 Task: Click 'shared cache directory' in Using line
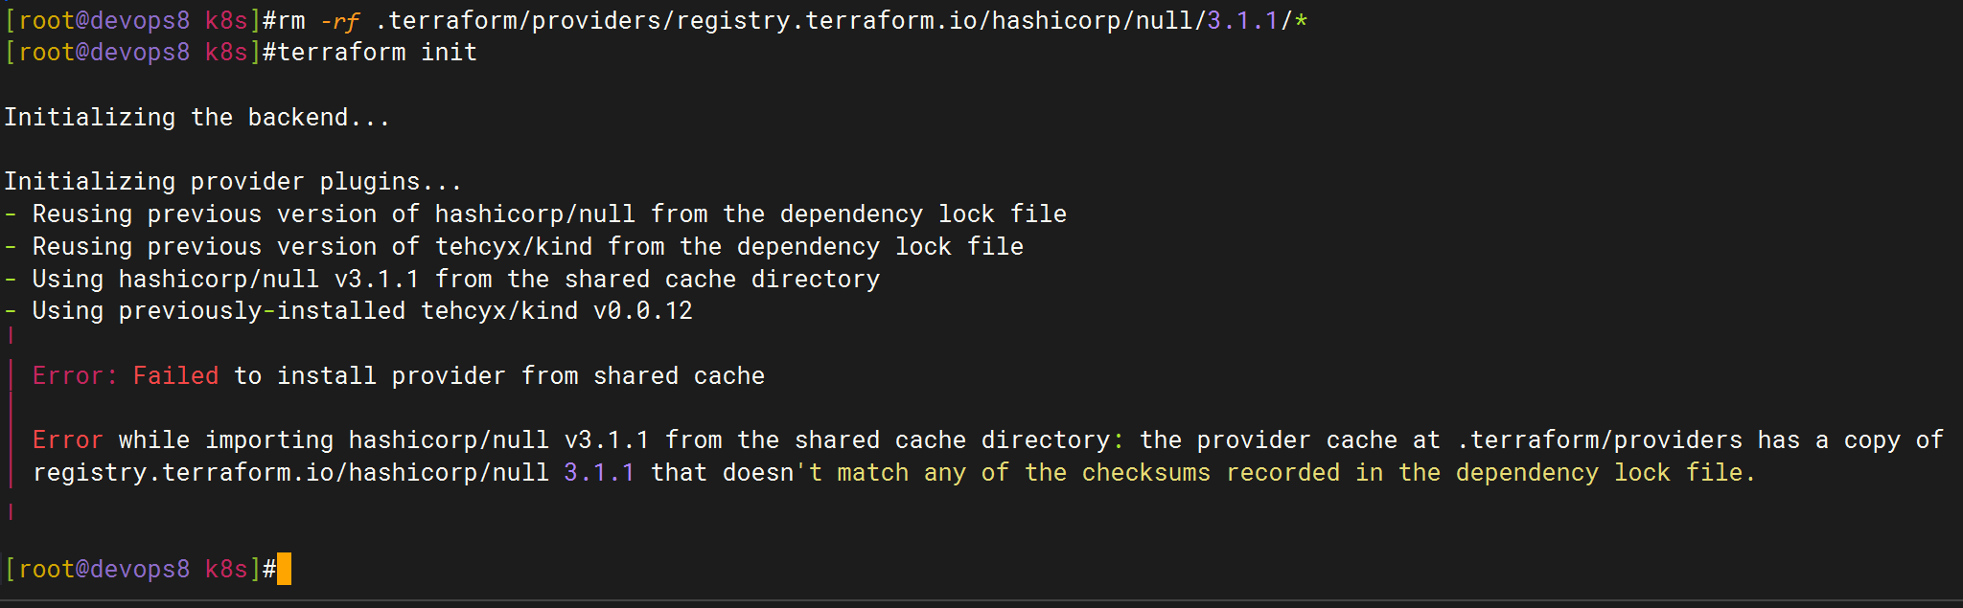723,279
